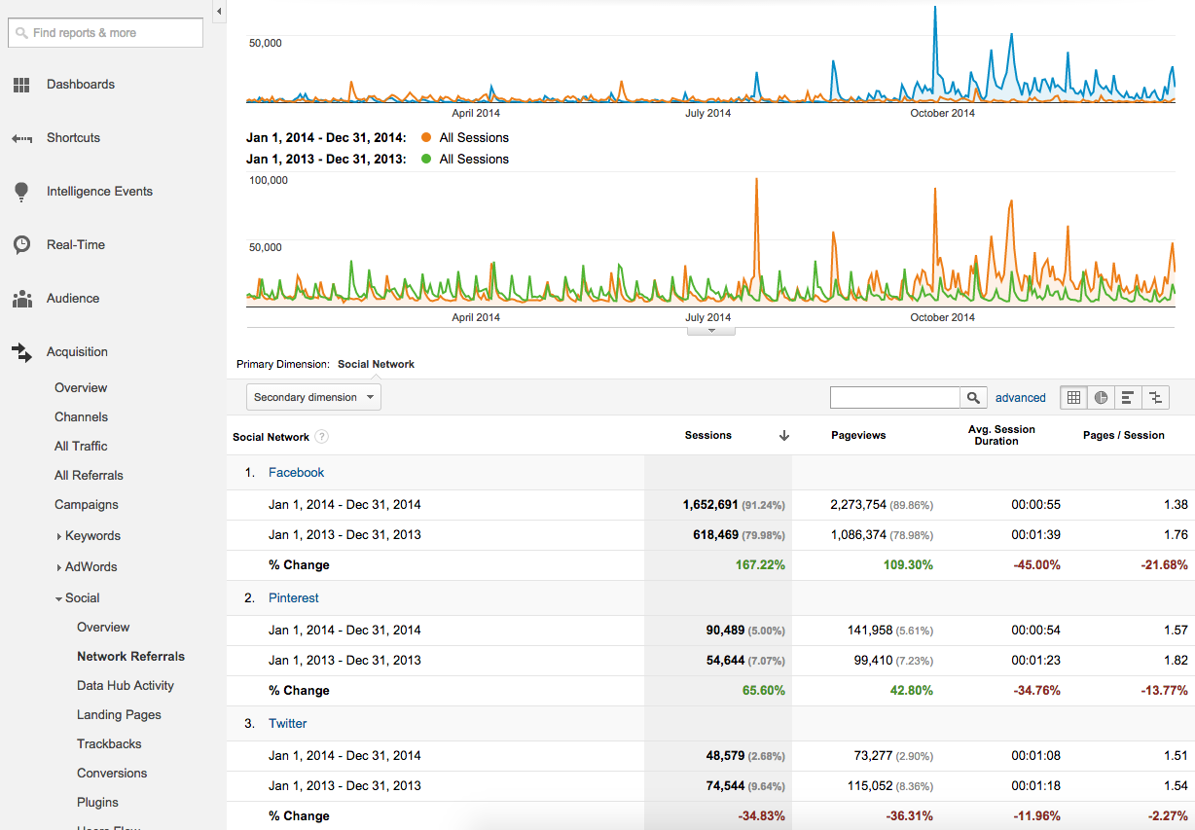Image resolution: width=1195 pixels, height=830 pixels.
Task: Switch to performance bar view icon
Action: pyautogui.click(x=1128, y=397)
